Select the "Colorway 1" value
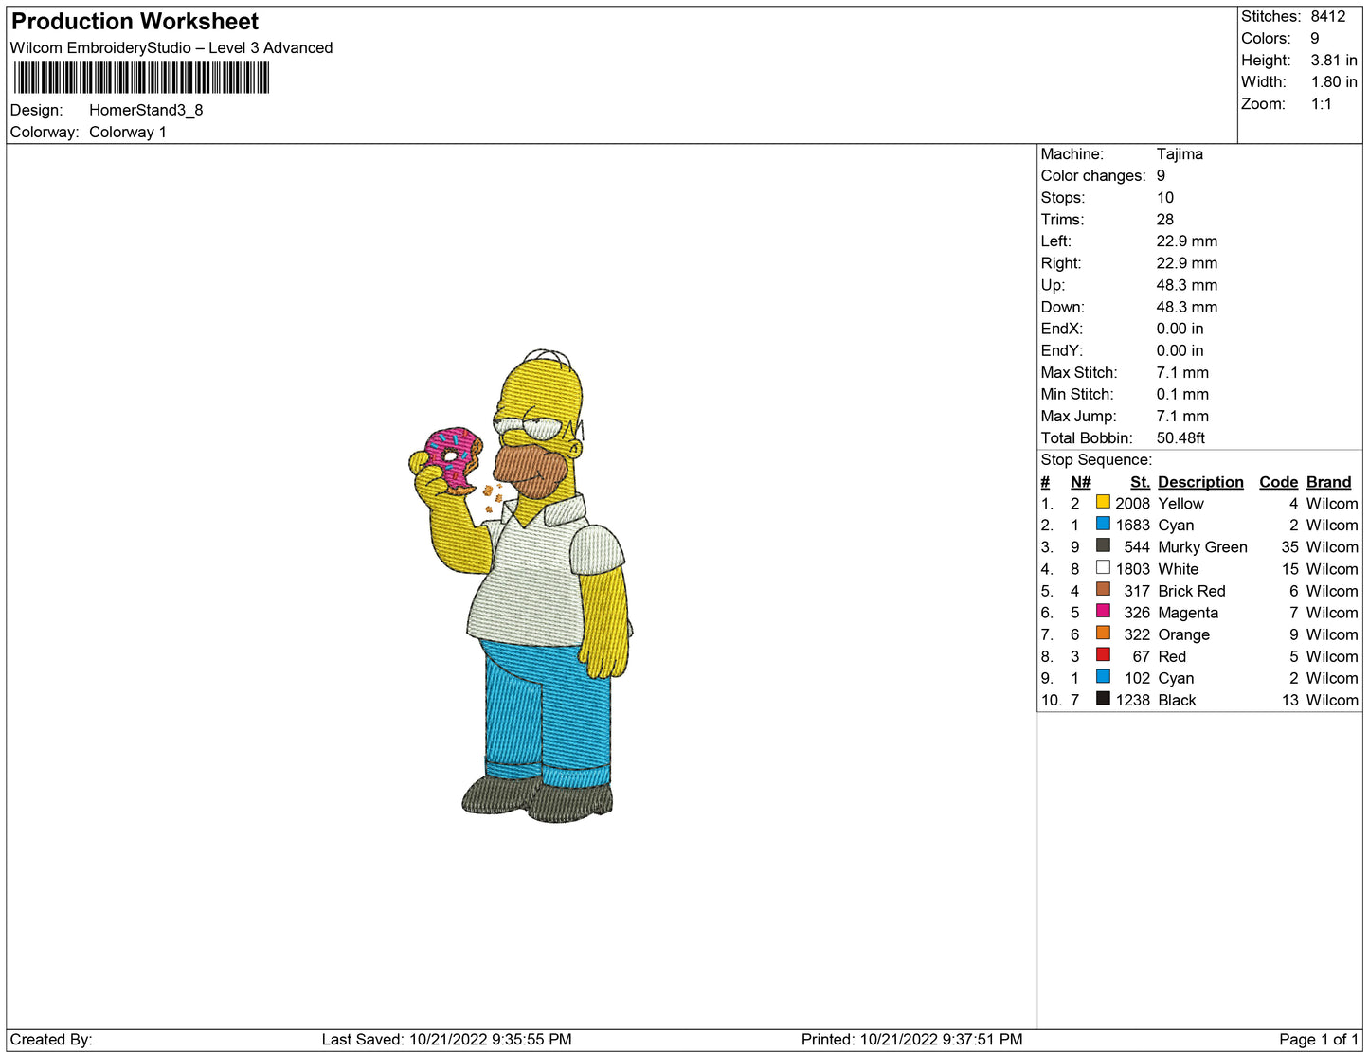The image size is (1369, 1053). (x=128, y=132)
